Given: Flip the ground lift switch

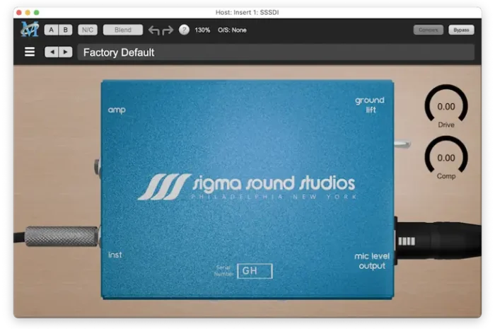Looking at the screenshot, I should [x=401, y=144].
